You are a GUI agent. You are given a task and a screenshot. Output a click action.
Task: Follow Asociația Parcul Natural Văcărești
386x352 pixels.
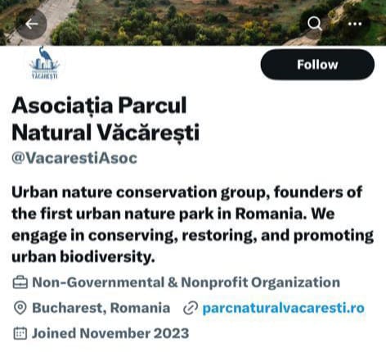pos(317,65)
